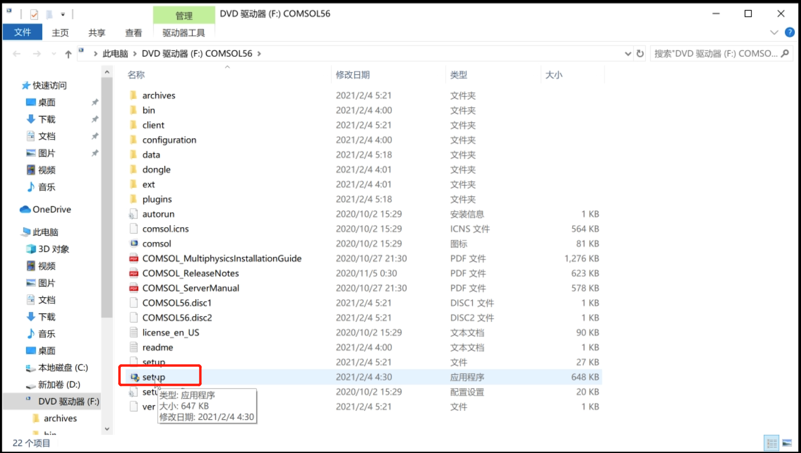Switch to the 查看 ribbon tab
The height and width of the screenshot is (453, 801).
pos(133,33)
